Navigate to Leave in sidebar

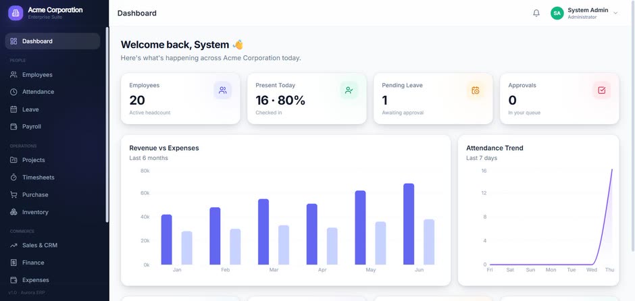click(x=53, y=109)
